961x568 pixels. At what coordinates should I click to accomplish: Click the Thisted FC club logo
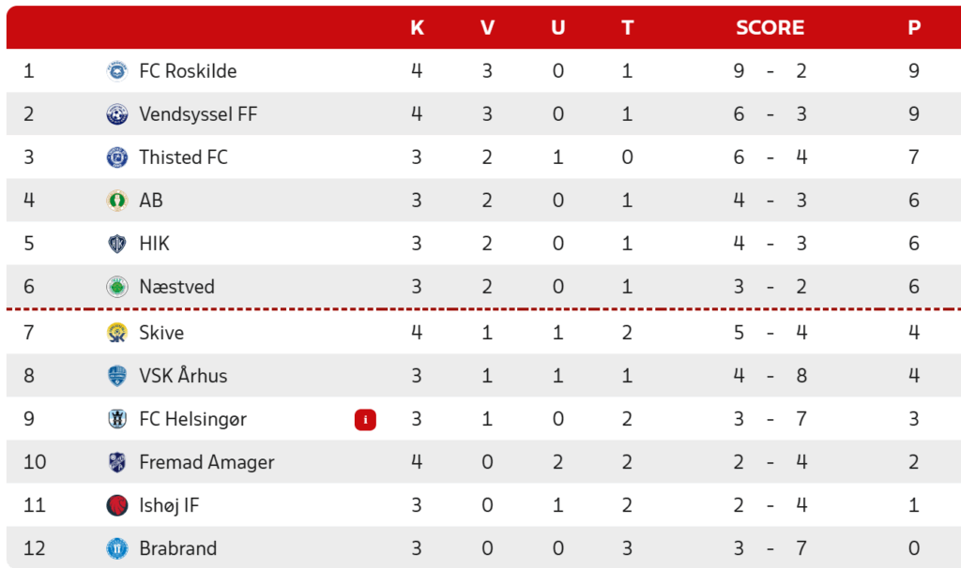pos(117,157)
